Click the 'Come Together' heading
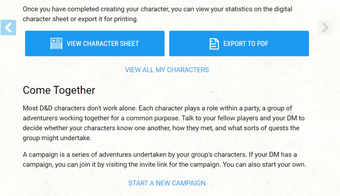Viewport: 340px width, 196px height. (59, 90)
